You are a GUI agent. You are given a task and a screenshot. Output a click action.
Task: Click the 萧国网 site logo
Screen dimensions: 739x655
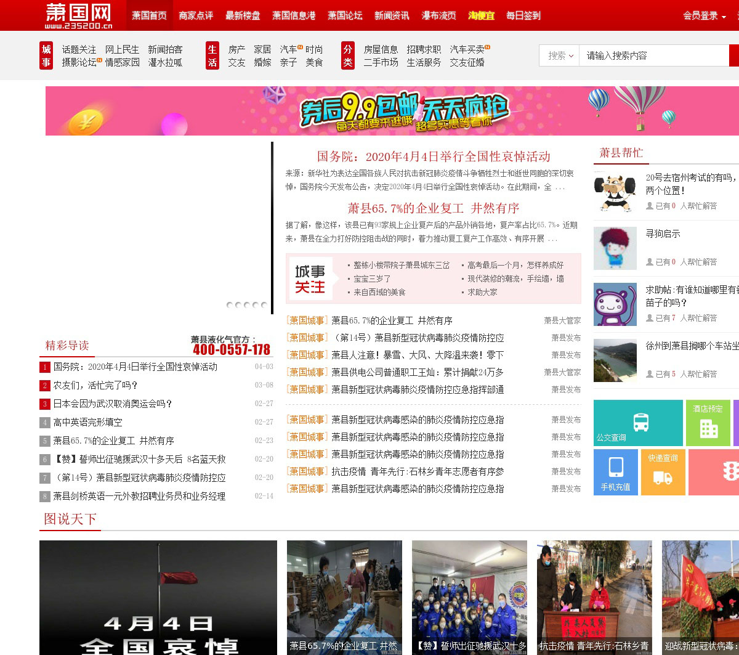(x=79, y=15)
